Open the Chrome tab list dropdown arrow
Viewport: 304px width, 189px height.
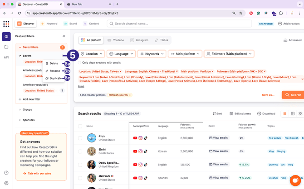click(300, 4)
